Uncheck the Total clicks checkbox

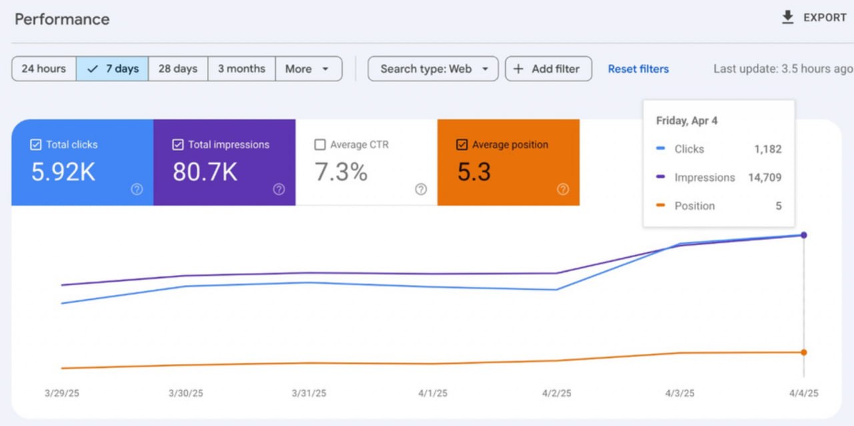click(x=36, y=145)
